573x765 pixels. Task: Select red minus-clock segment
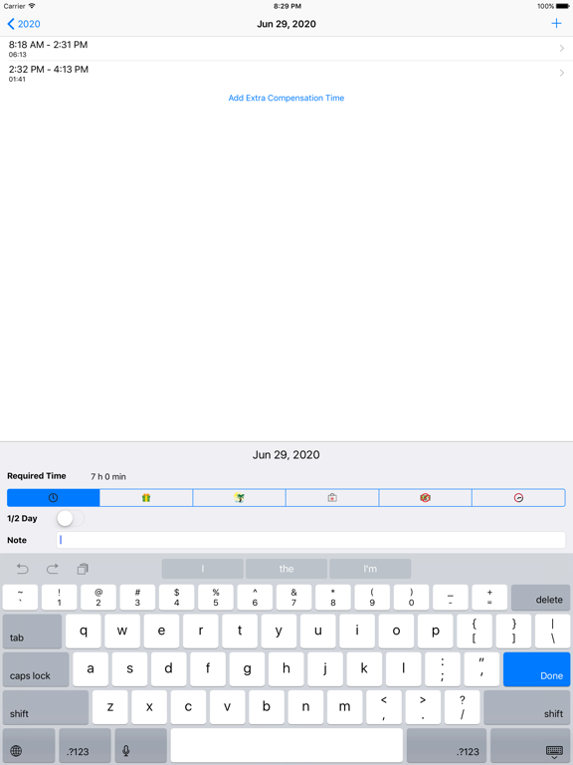[518, 498]
